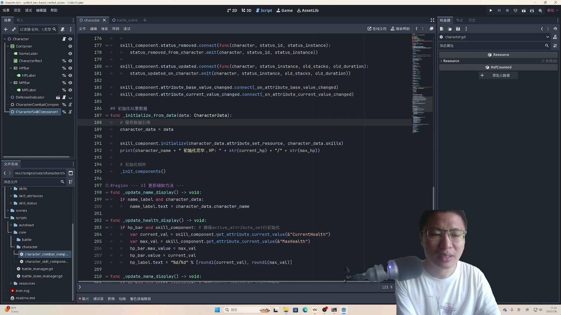
Task: Switch to the battle_scene tab
Action: click(x=125, y=20)
